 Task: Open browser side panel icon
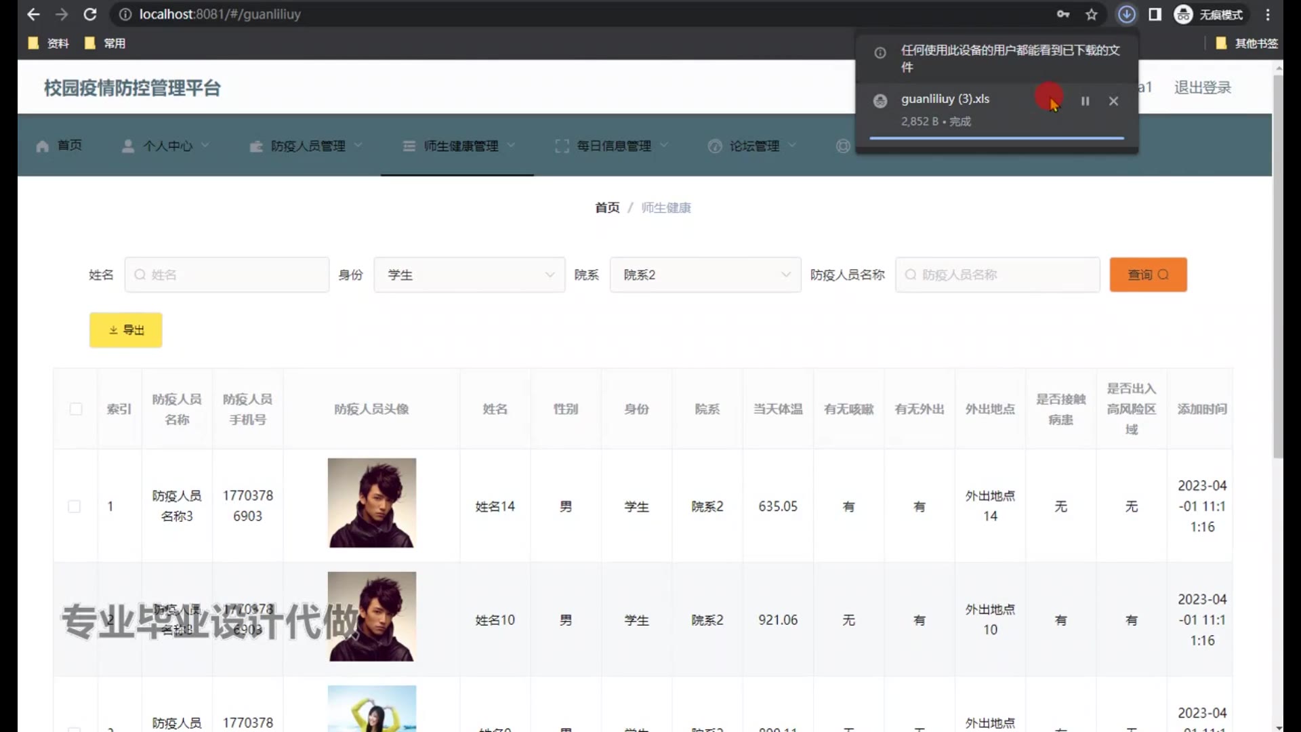click(x=1155, y=14)
